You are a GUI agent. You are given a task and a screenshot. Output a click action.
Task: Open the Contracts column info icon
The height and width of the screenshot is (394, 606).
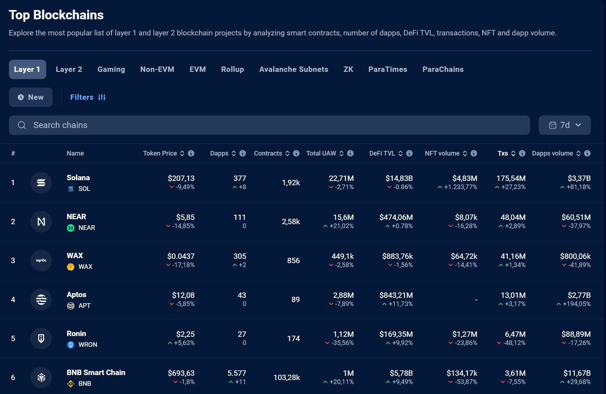[296, 153]
